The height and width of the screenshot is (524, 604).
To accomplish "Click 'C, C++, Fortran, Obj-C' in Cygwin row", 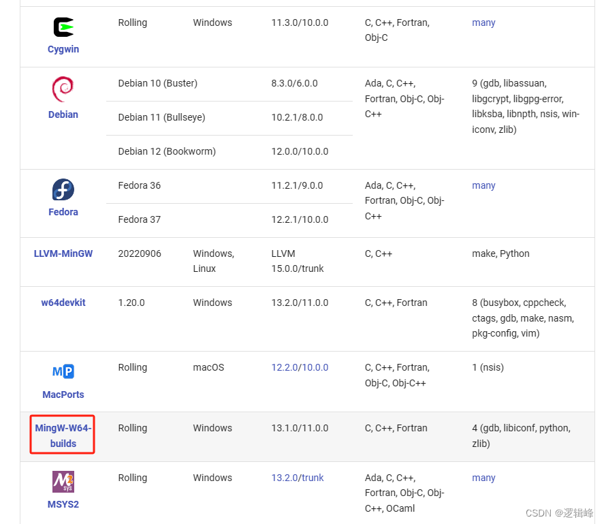I will pyautogui.click(x=397, y=30).
